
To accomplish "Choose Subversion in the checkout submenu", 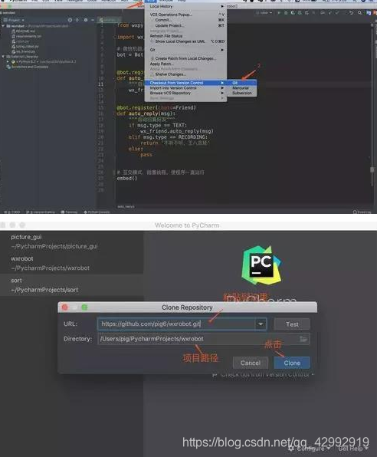I will 242,93.
